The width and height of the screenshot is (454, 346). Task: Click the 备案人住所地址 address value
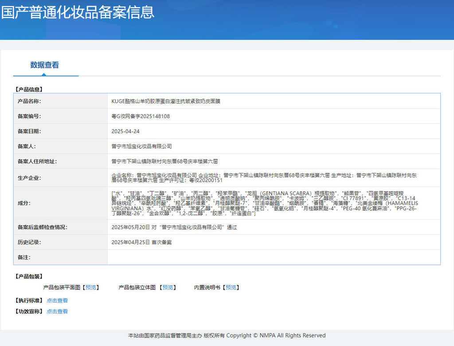tap(164, 161)
